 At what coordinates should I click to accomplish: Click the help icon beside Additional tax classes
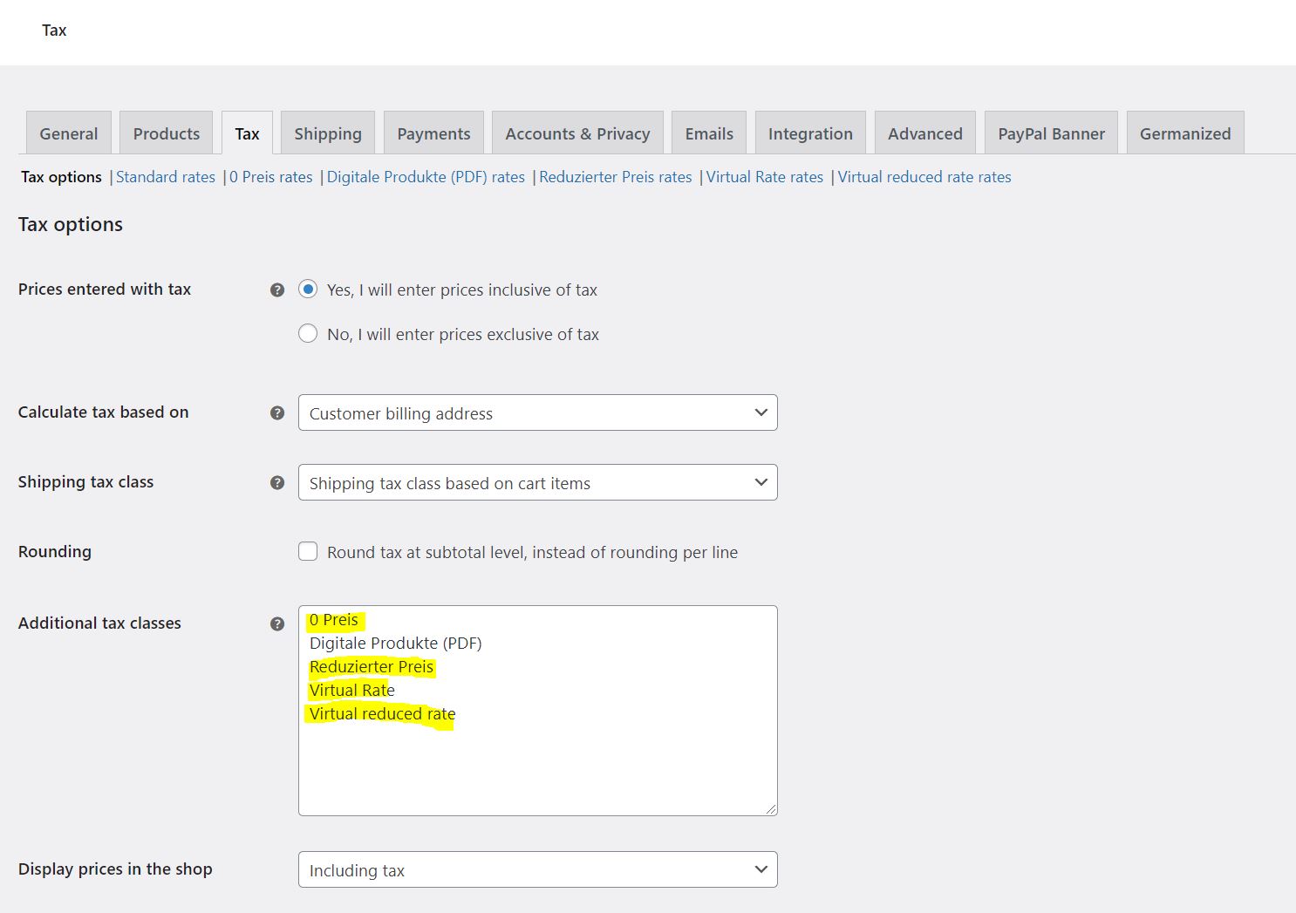tap(276, 623)
